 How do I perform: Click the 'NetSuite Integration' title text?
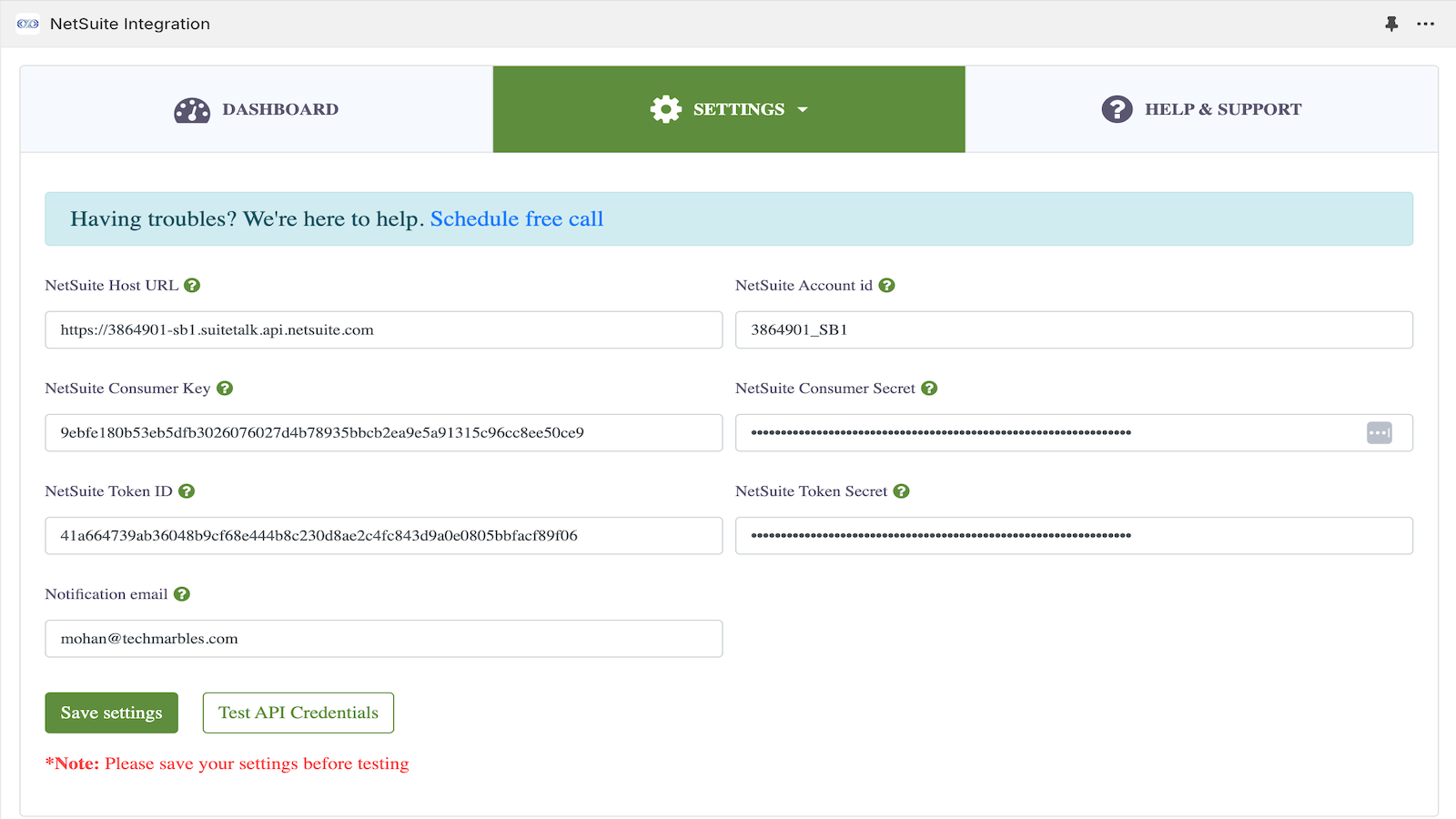[130, 24]
